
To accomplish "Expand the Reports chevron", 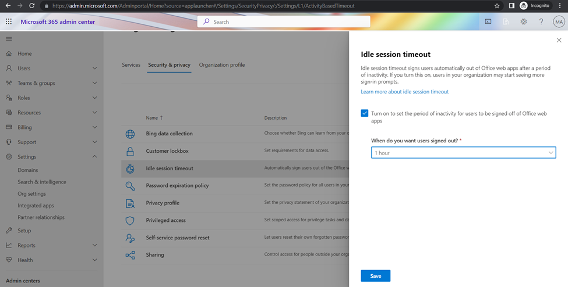I will [x=94, y=245].
